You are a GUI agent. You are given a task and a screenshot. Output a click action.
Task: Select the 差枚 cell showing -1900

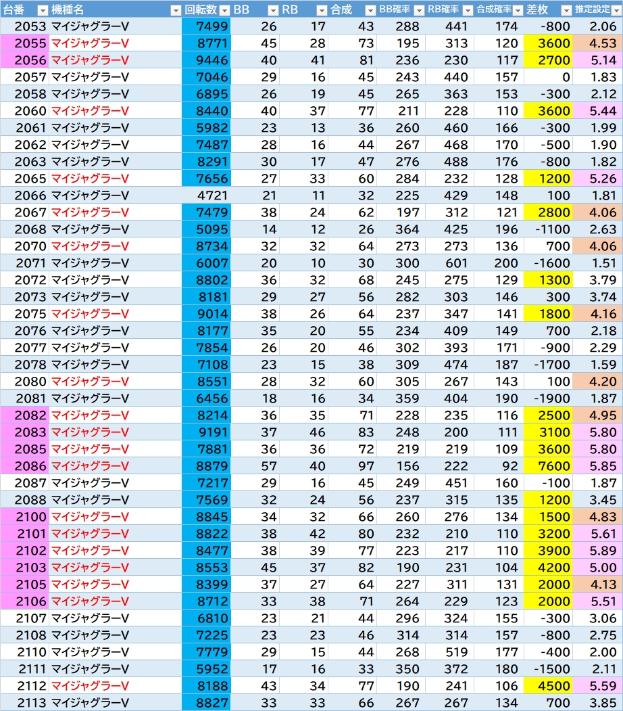547,398
